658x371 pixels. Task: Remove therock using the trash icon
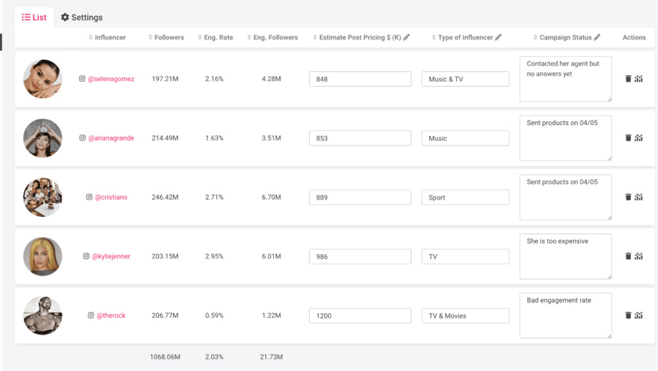[x=628, y=316]
